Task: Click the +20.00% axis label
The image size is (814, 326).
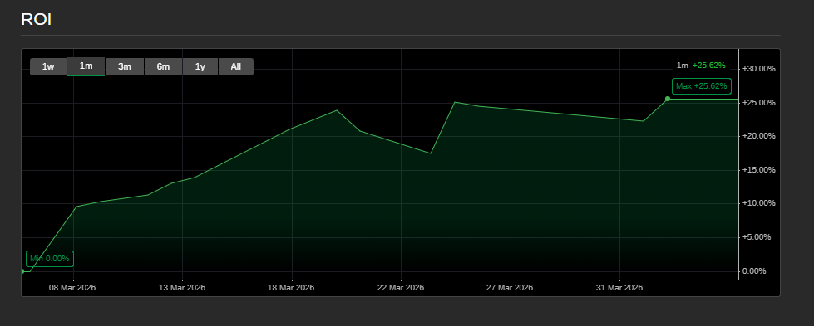Action: (758, 136)
